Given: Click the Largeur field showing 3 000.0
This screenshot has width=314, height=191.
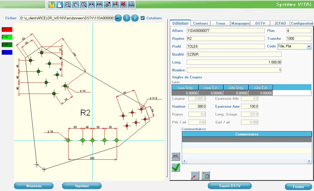Looking at the screenshot, I should point(197,99).
